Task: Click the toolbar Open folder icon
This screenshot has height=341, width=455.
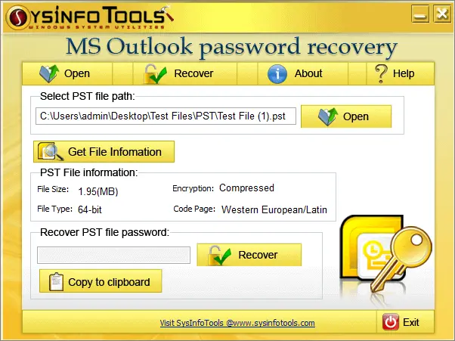Action: pos(49,73)
